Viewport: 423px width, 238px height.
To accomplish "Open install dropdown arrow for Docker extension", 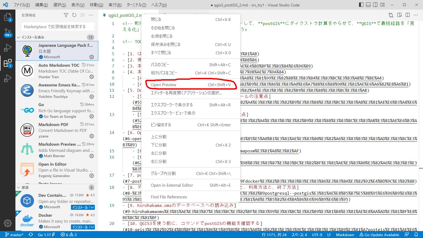I will [x=92, y=227].
